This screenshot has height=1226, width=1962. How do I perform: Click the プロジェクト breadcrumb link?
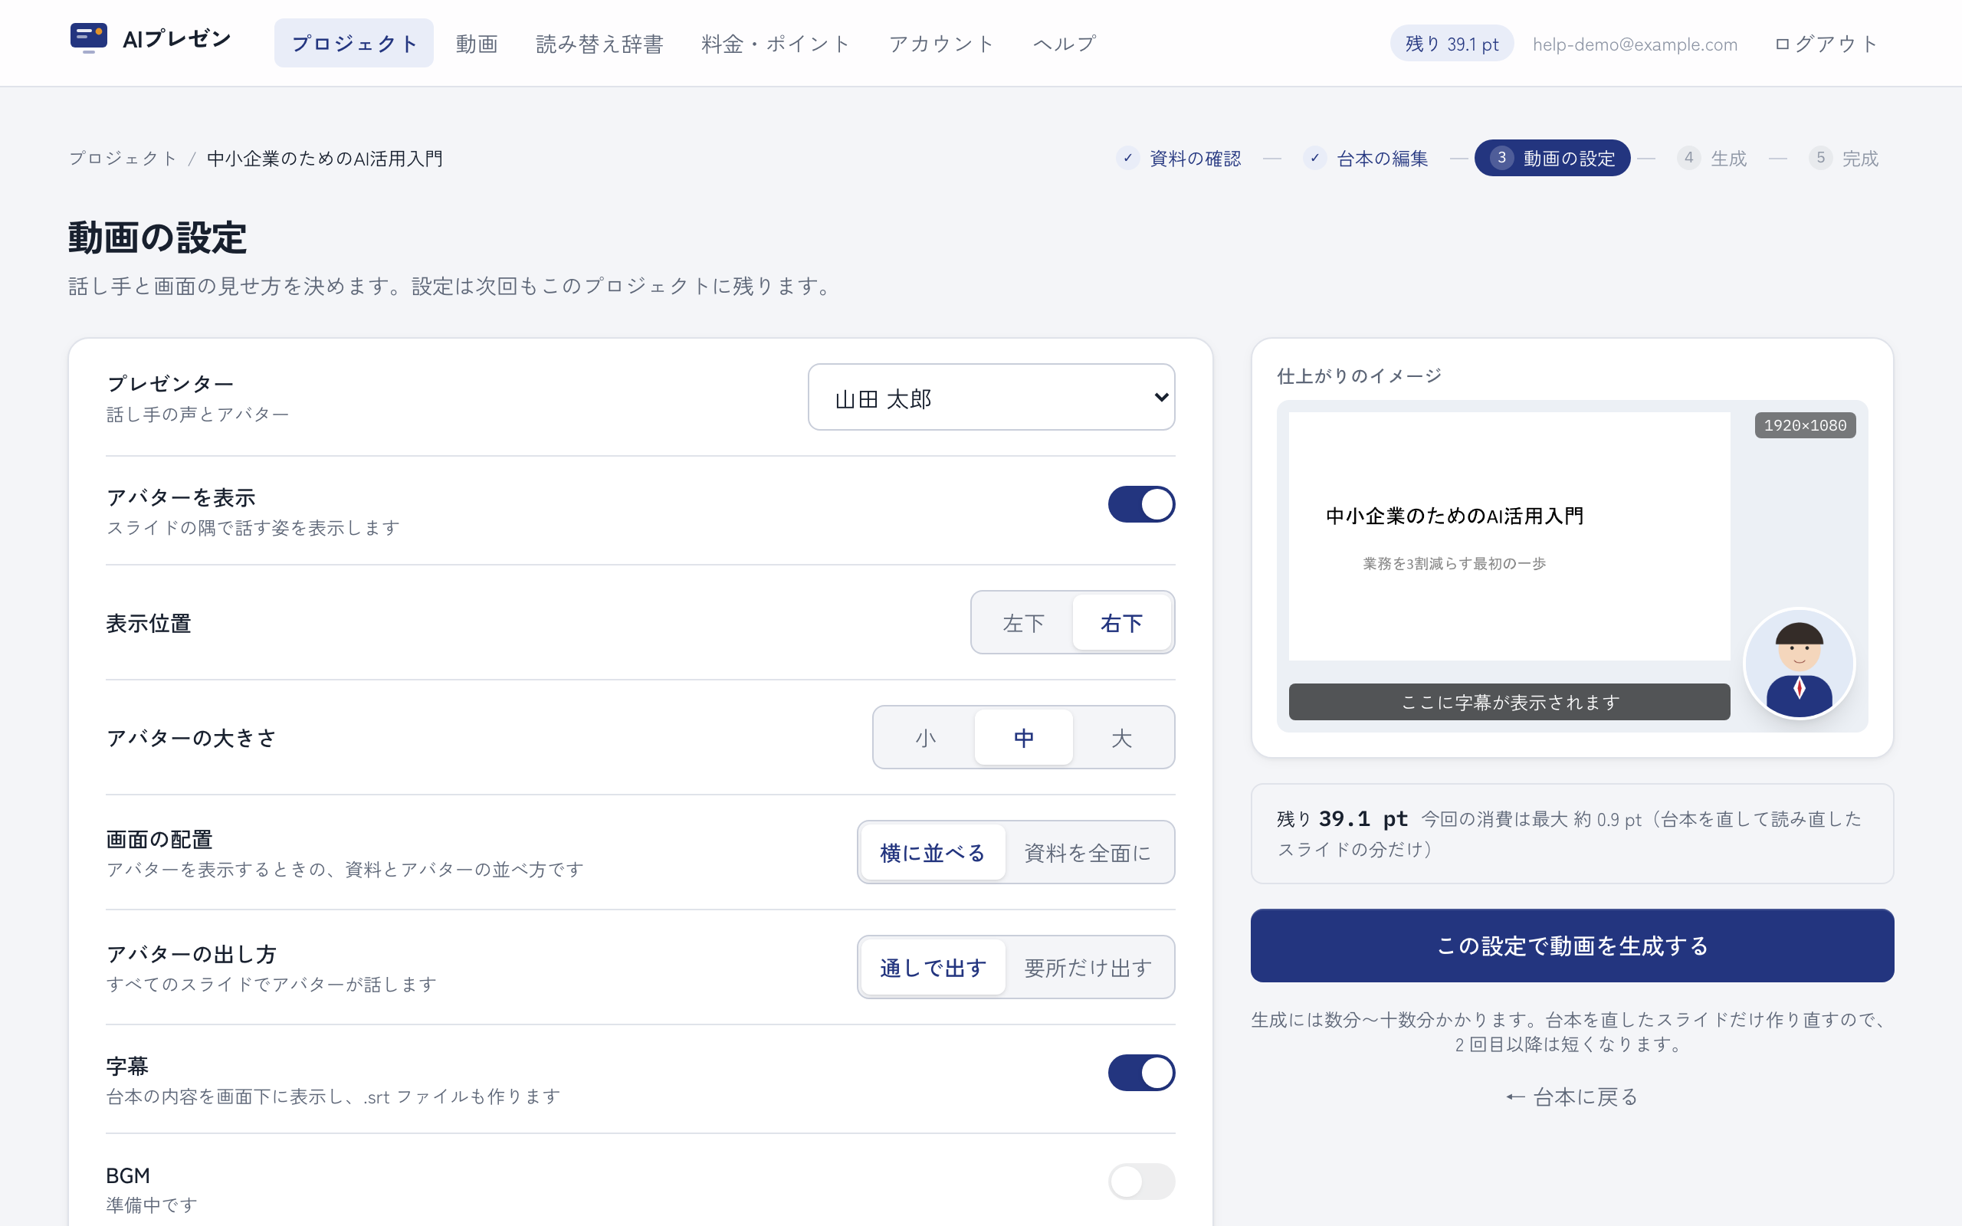(x=123, y=158)
